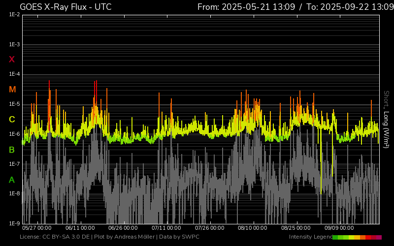Click the From date 2025-05-21 13:09
The height and width of the screenshot is (246, 394).
pyautogui.click(x=253, y=7)
